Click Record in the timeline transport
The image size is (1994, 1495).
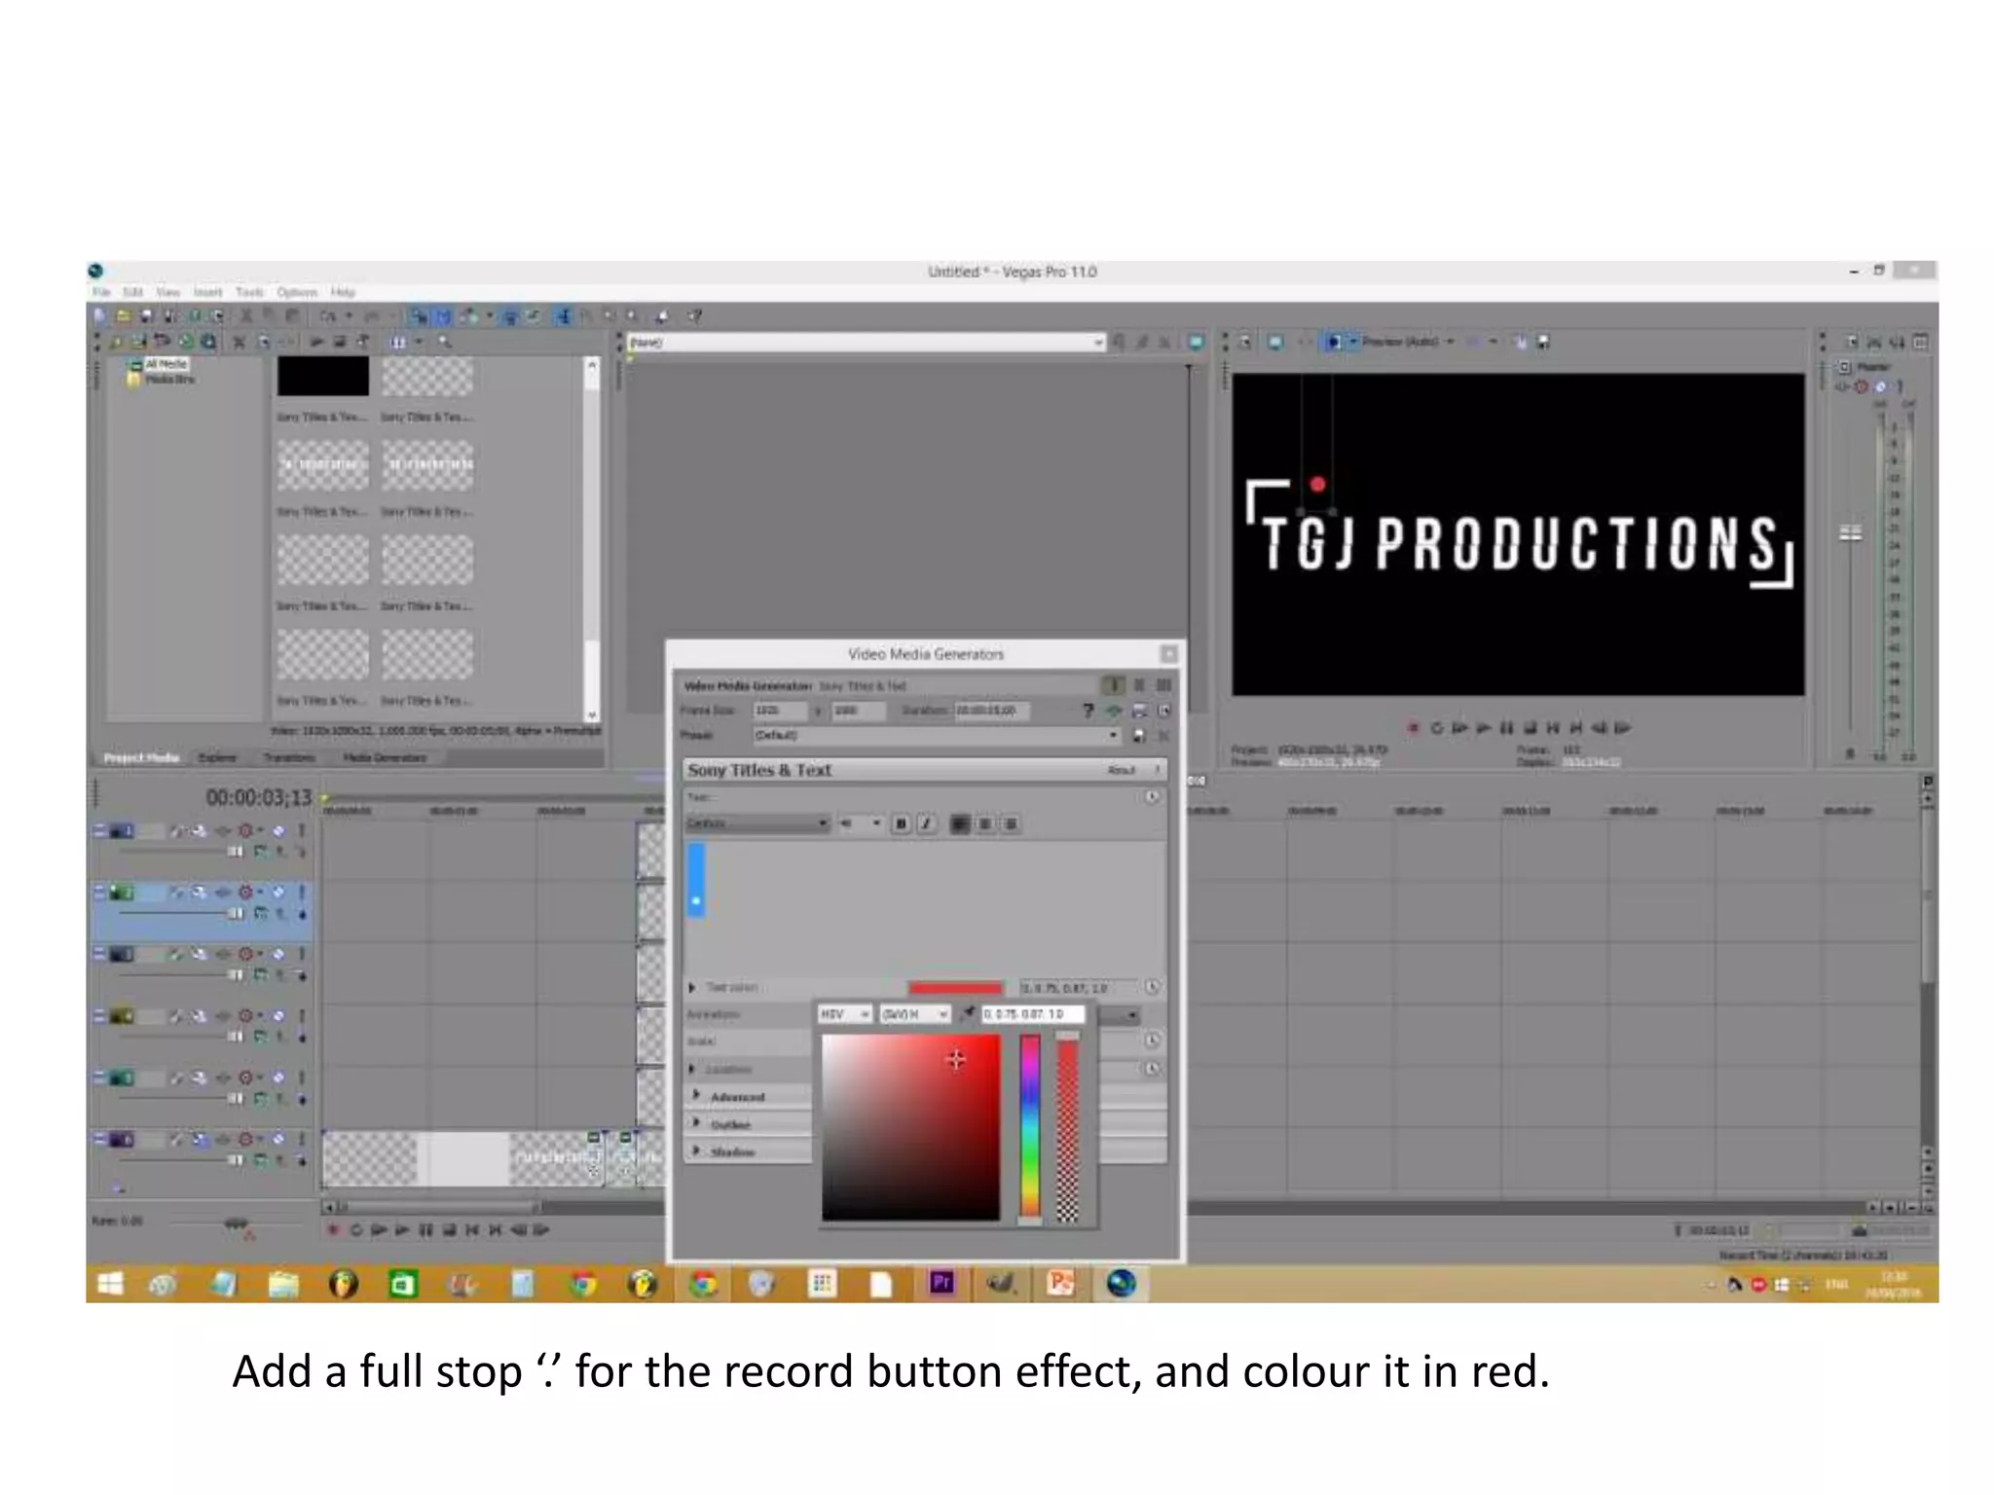(332, 1230)
